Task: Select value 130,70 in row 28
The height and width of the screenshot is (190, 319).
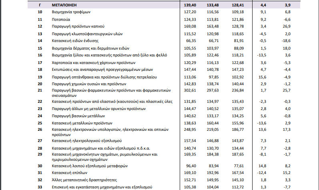Action: point(213,148)
